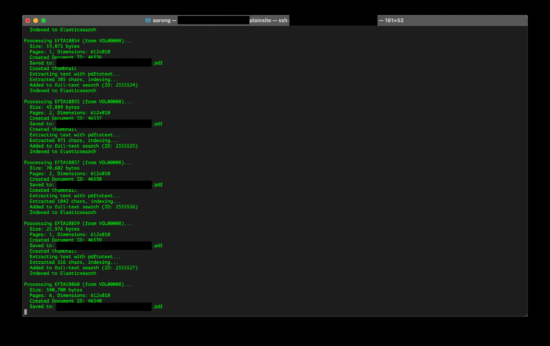Click the blue folder icon in title bar
This screenshot has height=346, width=550.
pos(148,20)
